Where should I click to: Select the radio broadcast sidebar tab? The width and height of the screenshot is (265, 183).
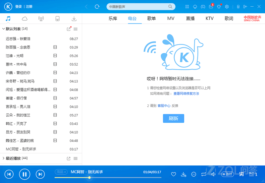41,19
